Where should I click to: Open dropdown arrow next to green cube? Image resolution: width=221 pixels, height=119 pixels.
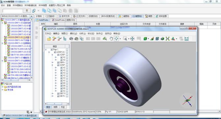click(149, 39)
